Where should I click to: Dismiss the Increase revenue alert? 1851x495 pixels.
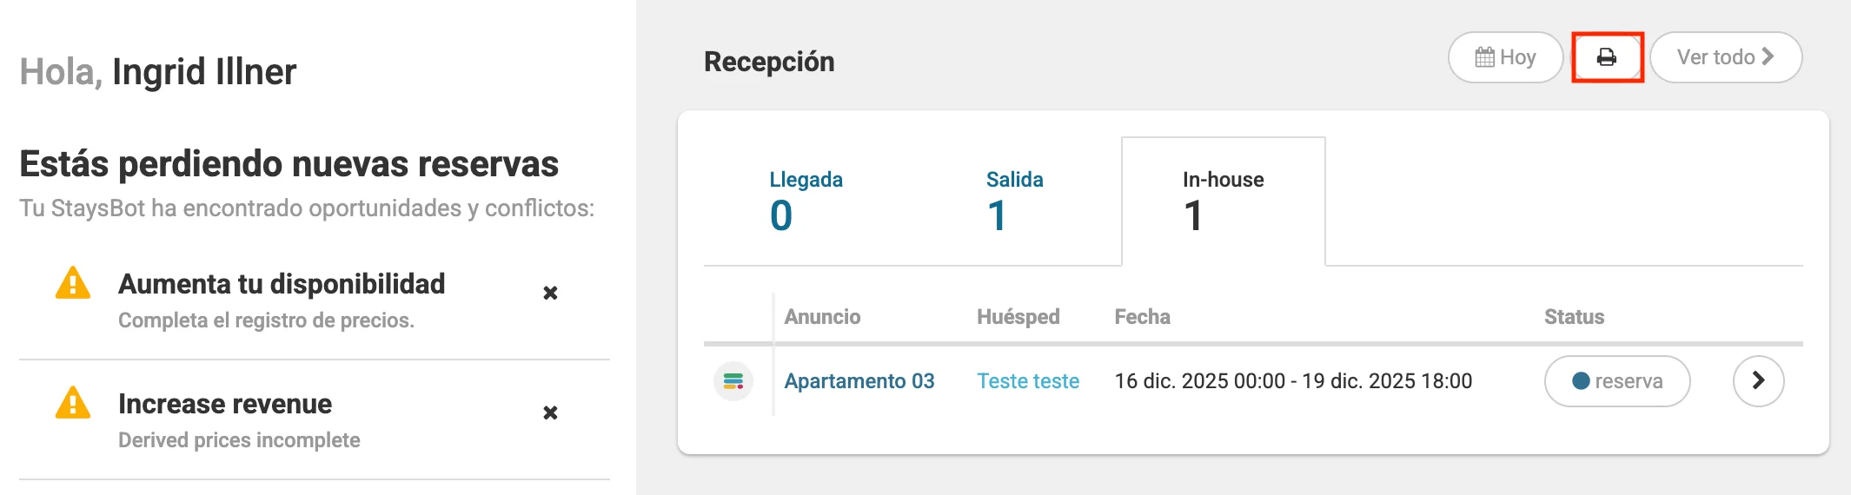tap(550, 412)
